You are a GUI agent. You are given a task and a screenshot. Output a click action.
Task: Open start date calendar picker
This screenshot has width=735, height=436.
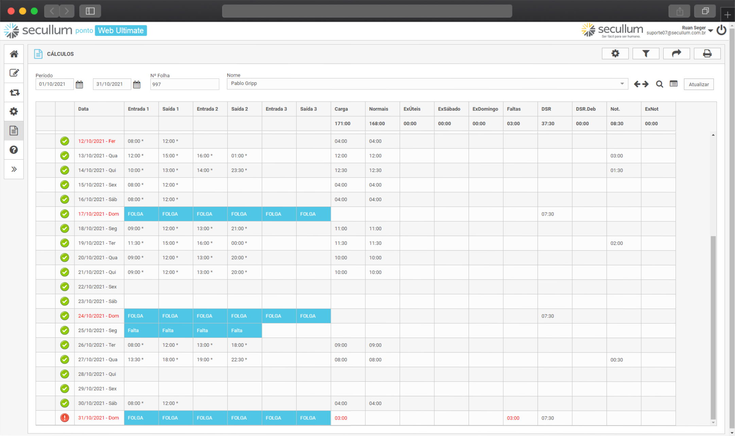(80, 85)
